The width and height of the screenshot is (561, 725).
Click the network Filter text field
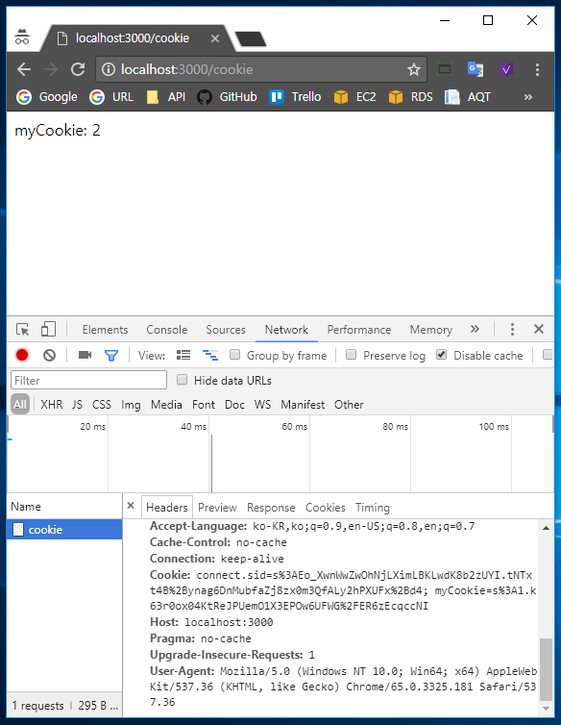[x=88, y=380]
